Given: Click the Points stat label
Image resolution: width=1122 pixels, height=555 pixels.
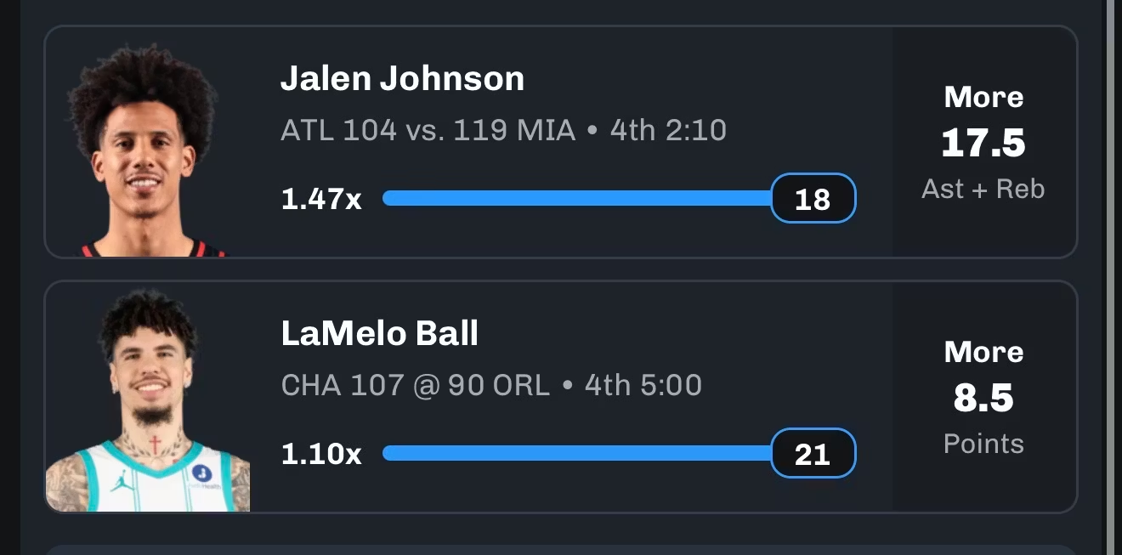Looking at the screenshot, I should click(983, 444).
